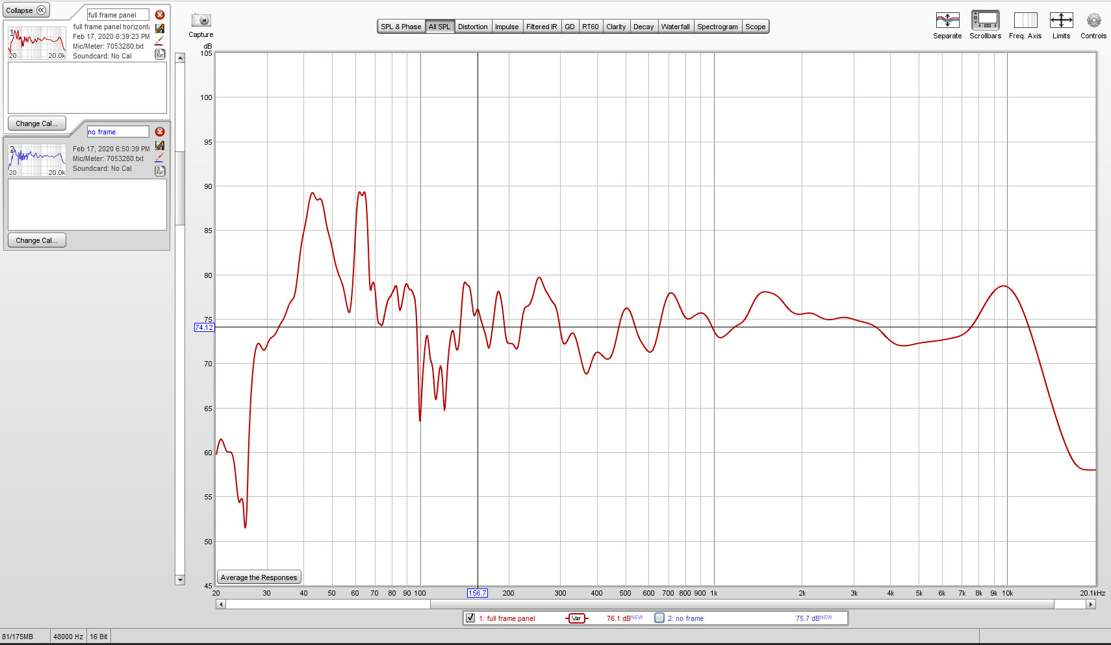The height and width of the screenshot is (645, 1111).
Task: Click the 75.7 dB trace value
Action: [813, 618]
